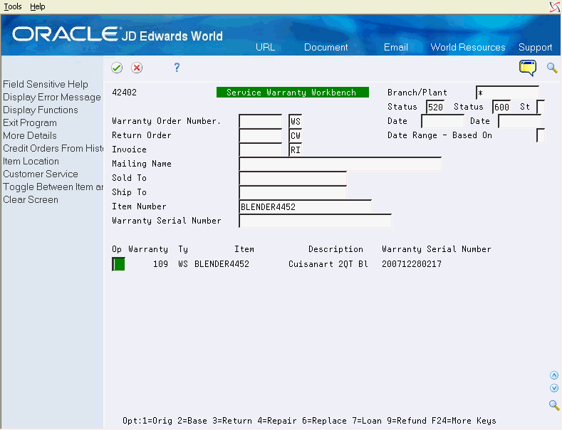Click the magnifier icon in the top toolbar
The width and height of the screenshot is (562, 430).
pos(552,68)
